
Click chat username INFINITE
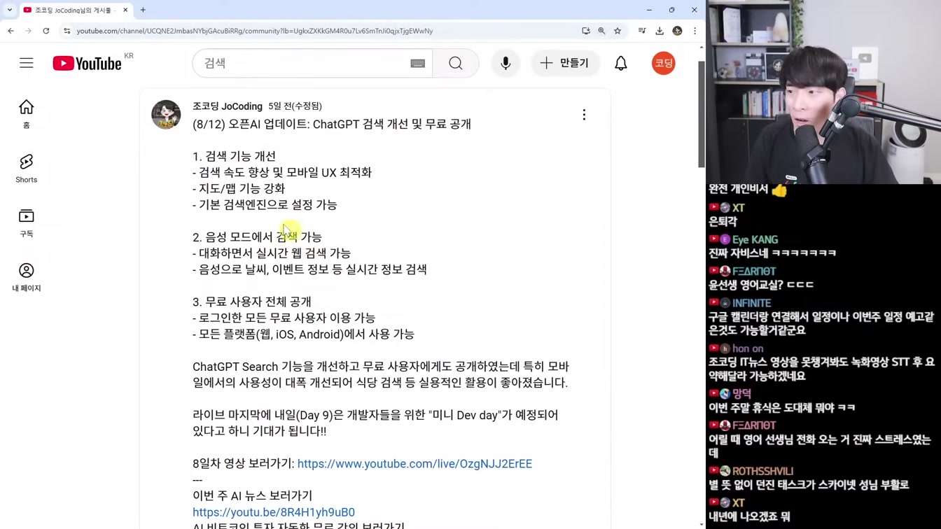pyautogui.click(x=751, y=303)
